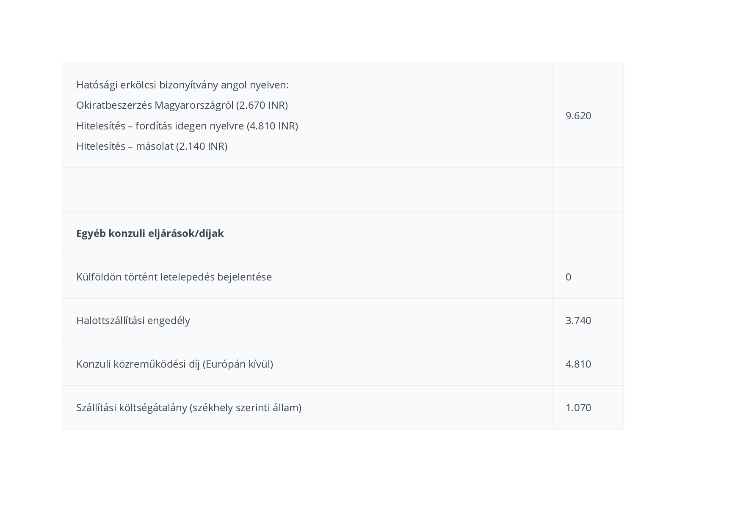The height and width of the screenshot is (525, 743).
Task: Click the Hatósági erkölcsi bizonyítvány heading line
Action: point(182,85)
